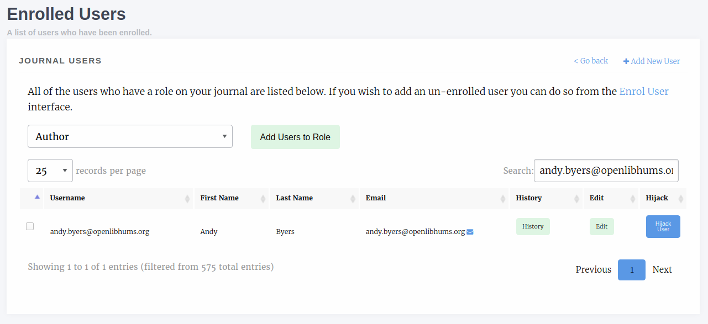Click the Add Users to Role button
This screenshot has width=708, height=324.
(295, 137)
